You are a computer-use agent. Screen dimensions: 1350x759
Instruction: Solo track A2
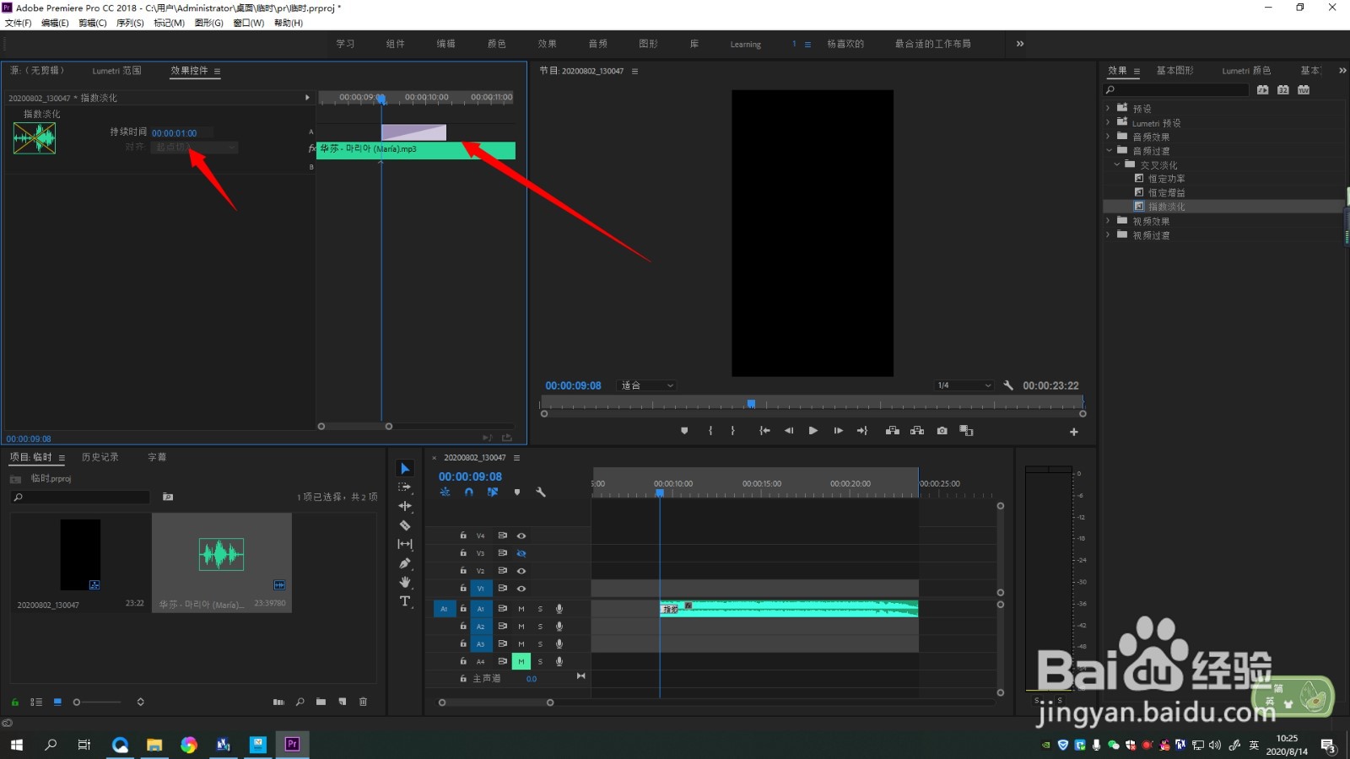pyautogui.click(x=541, y=627)
